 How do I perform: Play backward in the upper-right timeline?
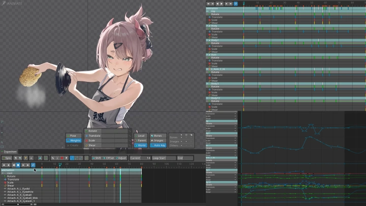click(x=218, y=4)
